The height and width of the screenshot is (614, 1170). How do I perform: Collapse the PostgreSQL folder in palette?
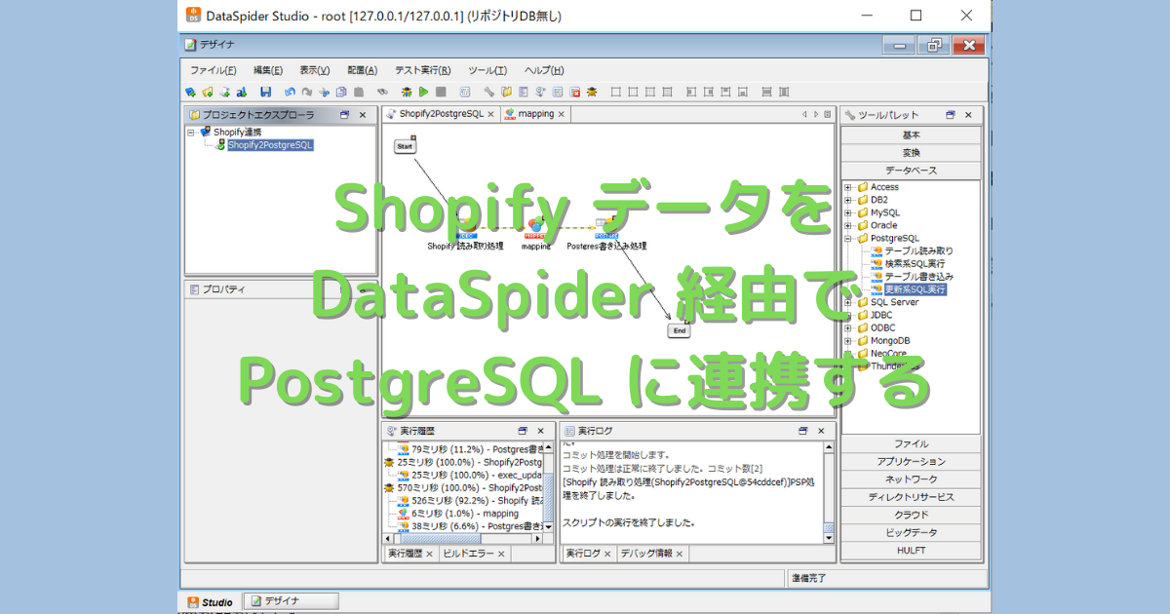tap(848, 238)
